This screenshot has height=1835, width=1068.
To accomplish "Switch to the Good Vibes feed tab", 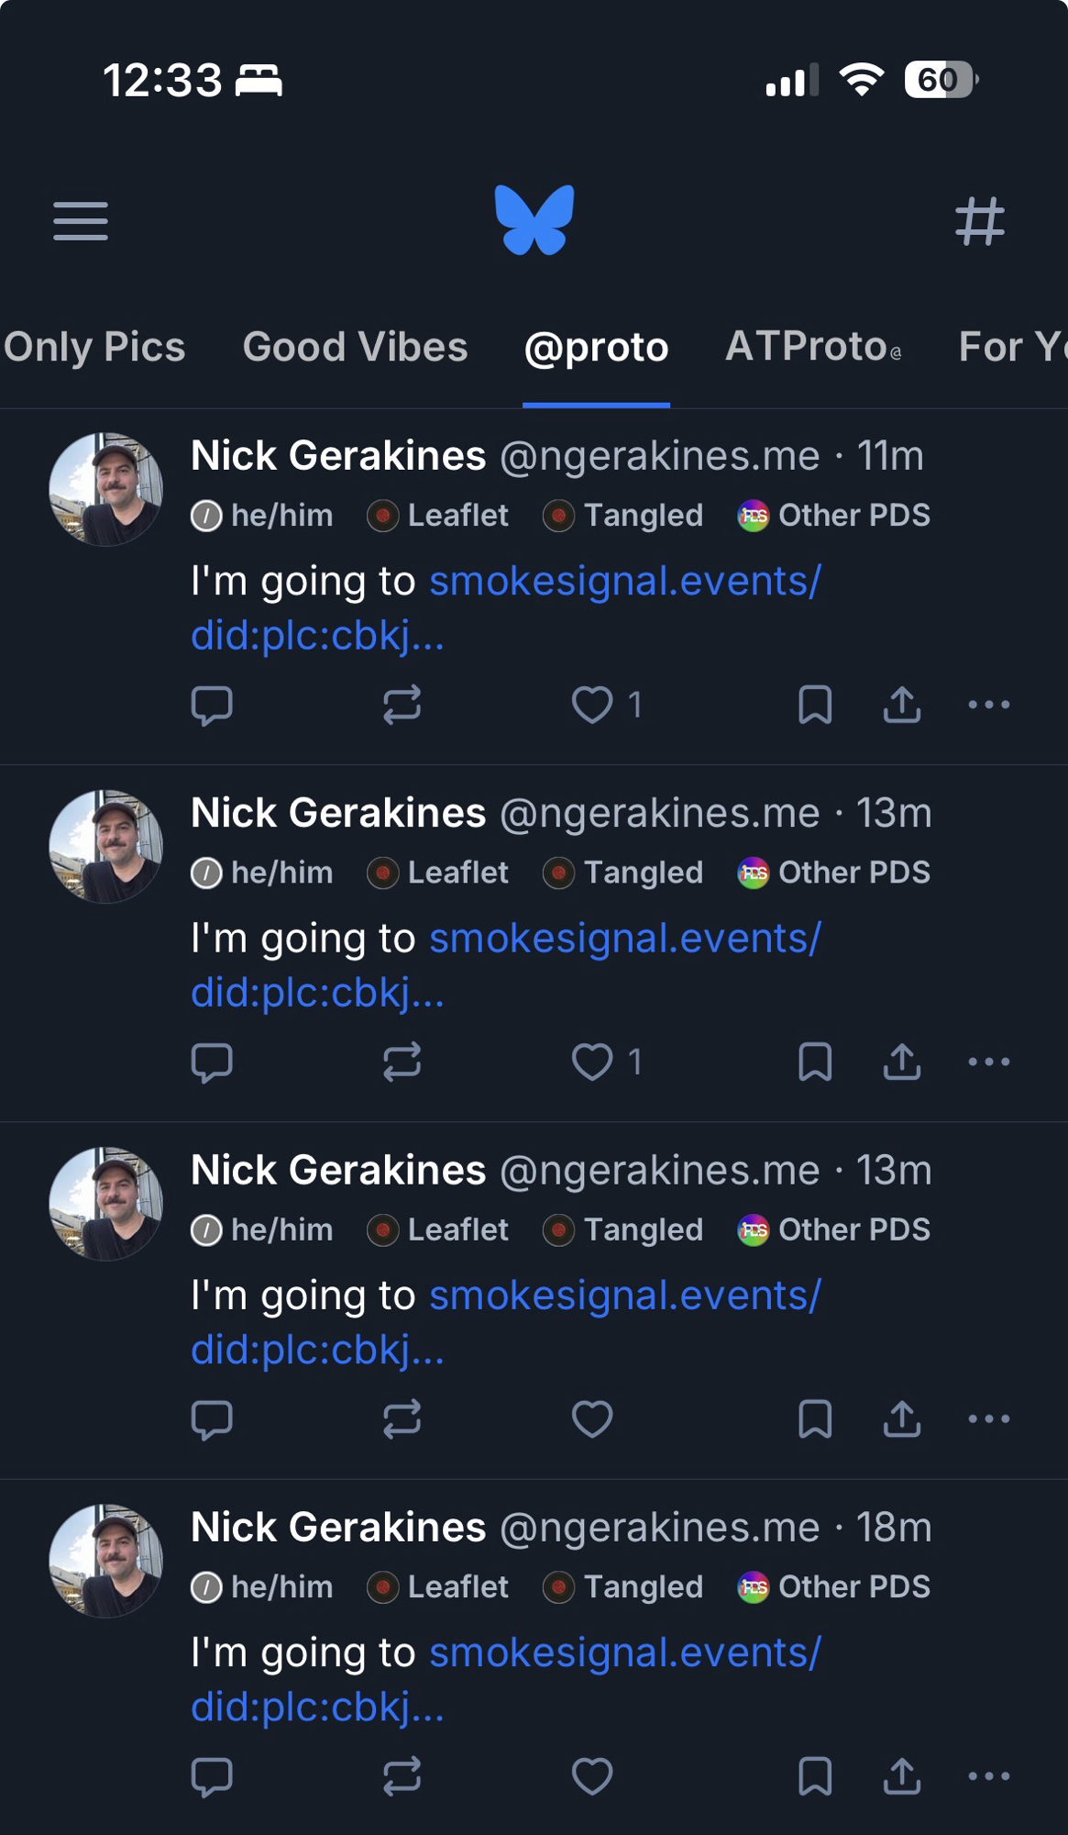I will [x=355, y=348].
